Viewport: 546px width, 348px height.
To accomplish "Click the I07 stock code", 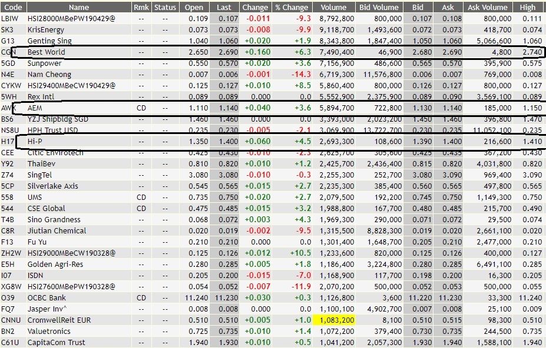I will pyautogui.click(x=6, y=276).
